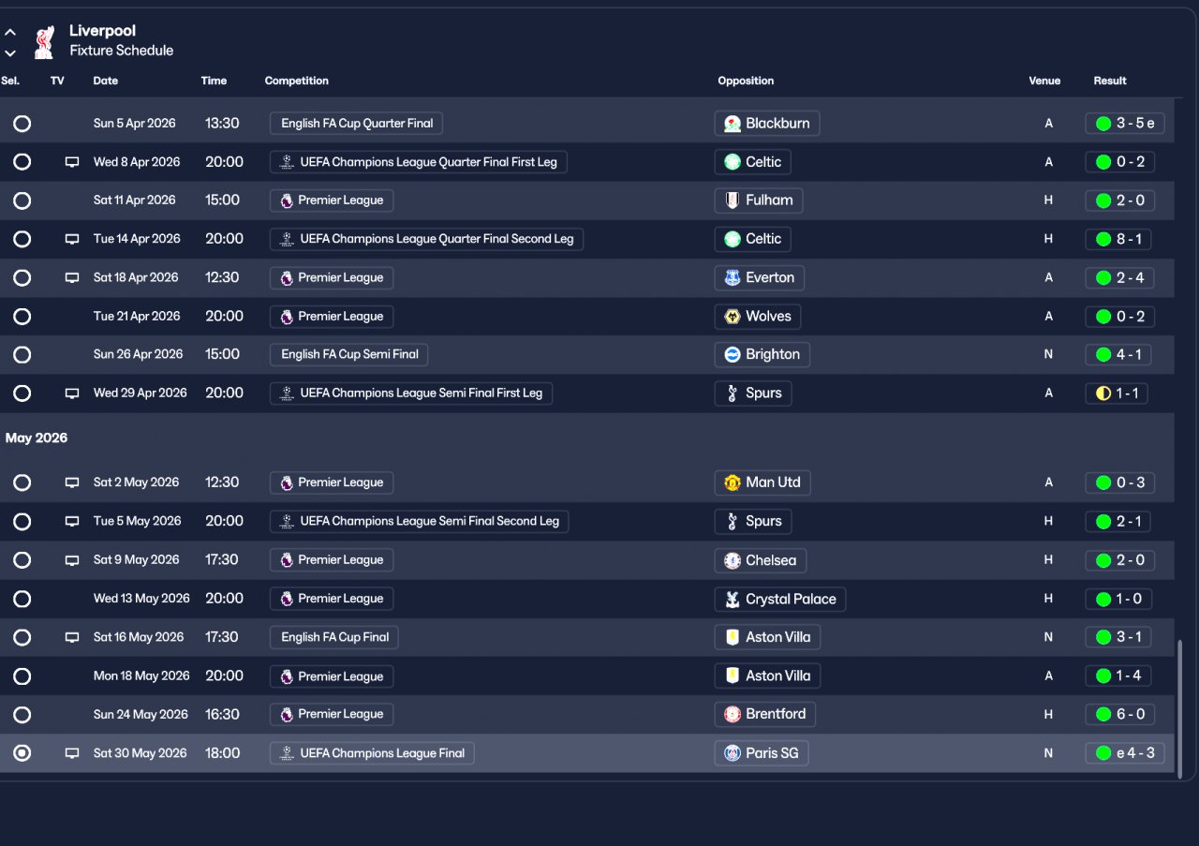This screenshot has width=1199, height=846.
Task: Click the Brentford club badge
Action: click(733, 714)
